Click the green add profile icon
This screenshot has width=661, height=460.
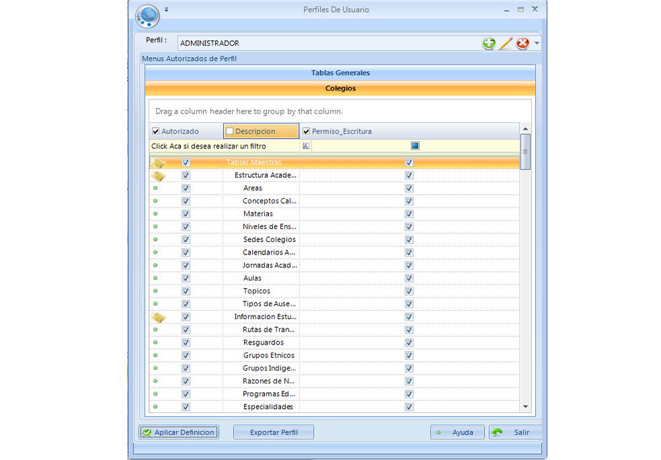pyautogui.click(x=489, y=44)
